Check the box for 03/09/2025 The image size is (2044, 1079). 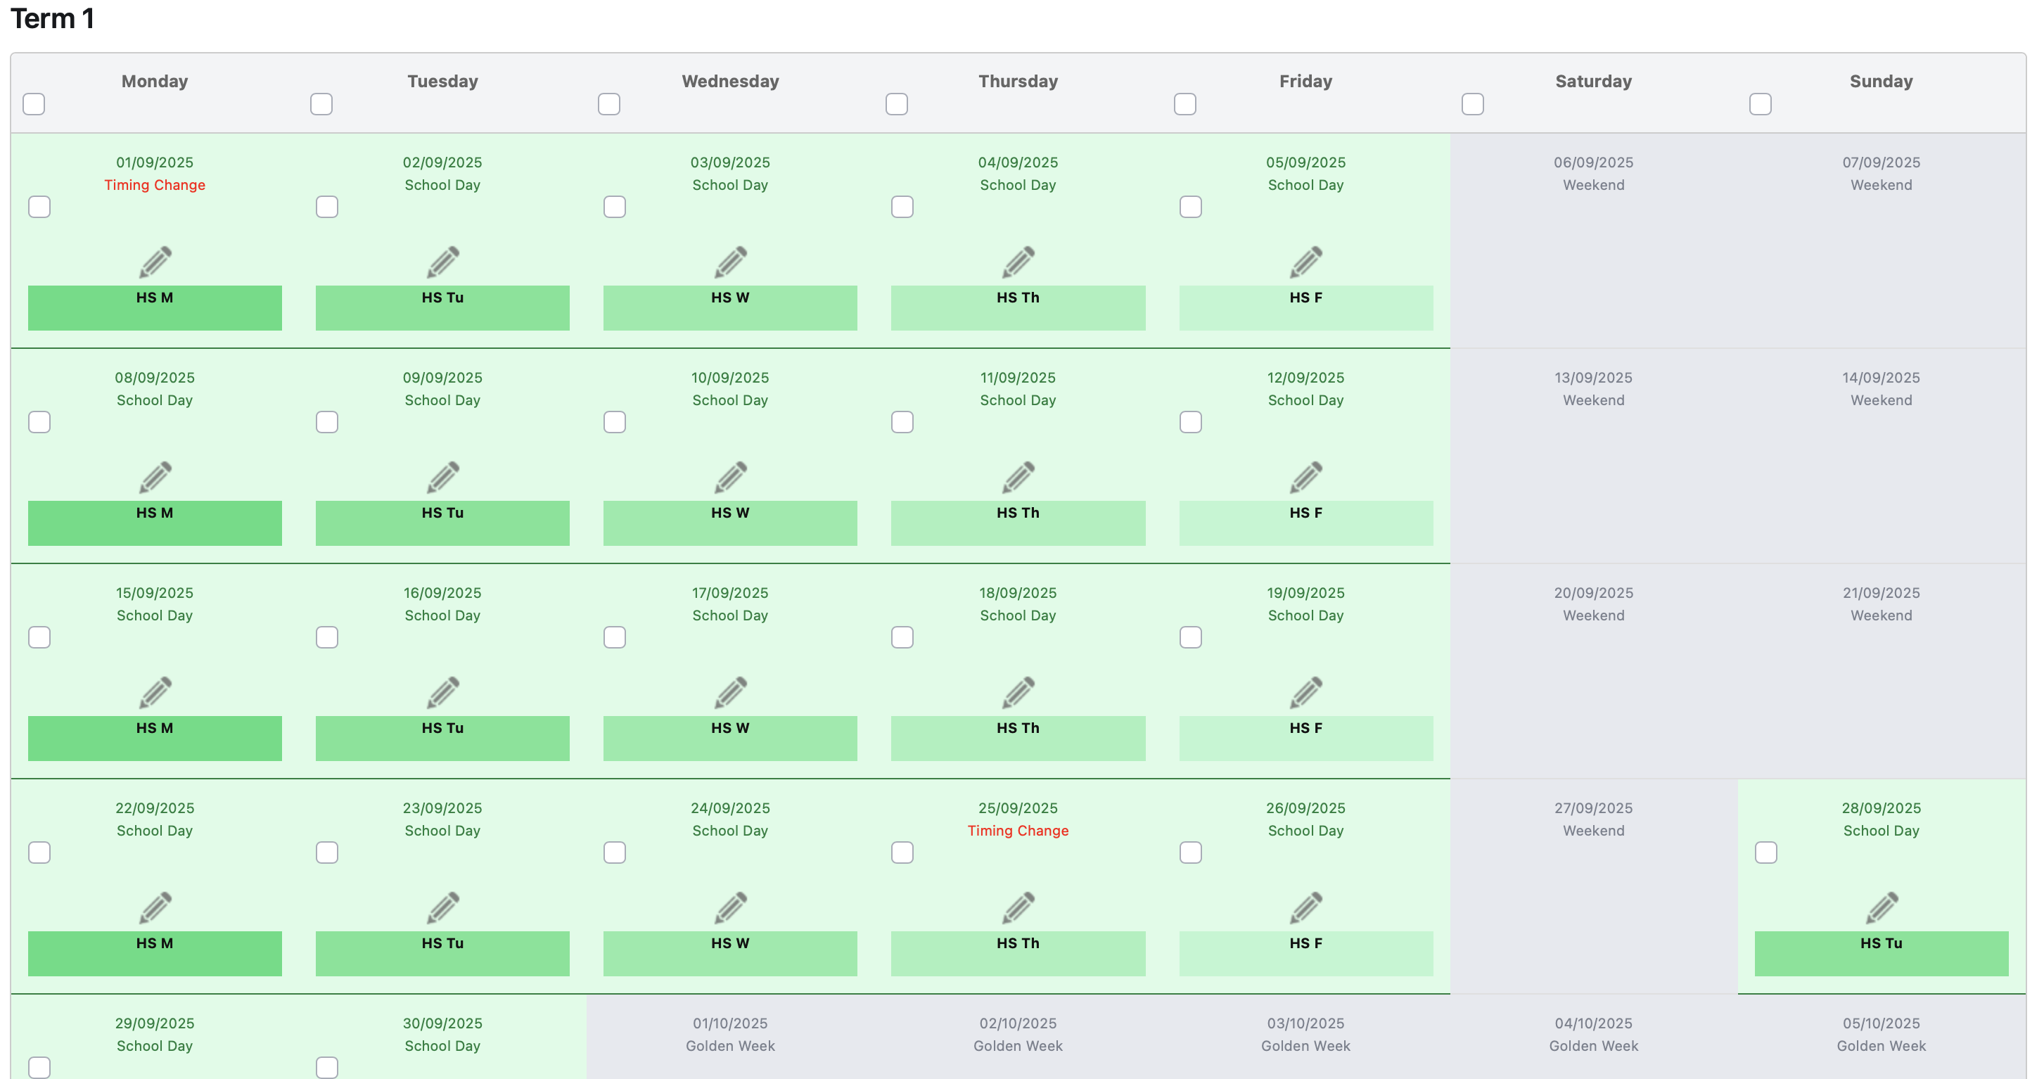[x=614, y=207]
